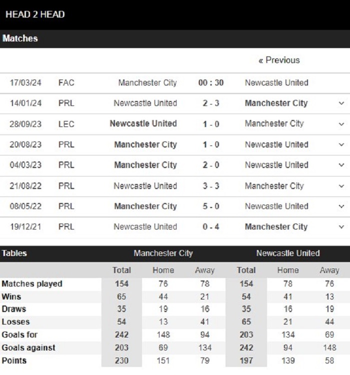This screenshot has height=375, width=350.
Task: Open the 00 : 30 upcoming FAC fixture
Action: tap(211, 82)
